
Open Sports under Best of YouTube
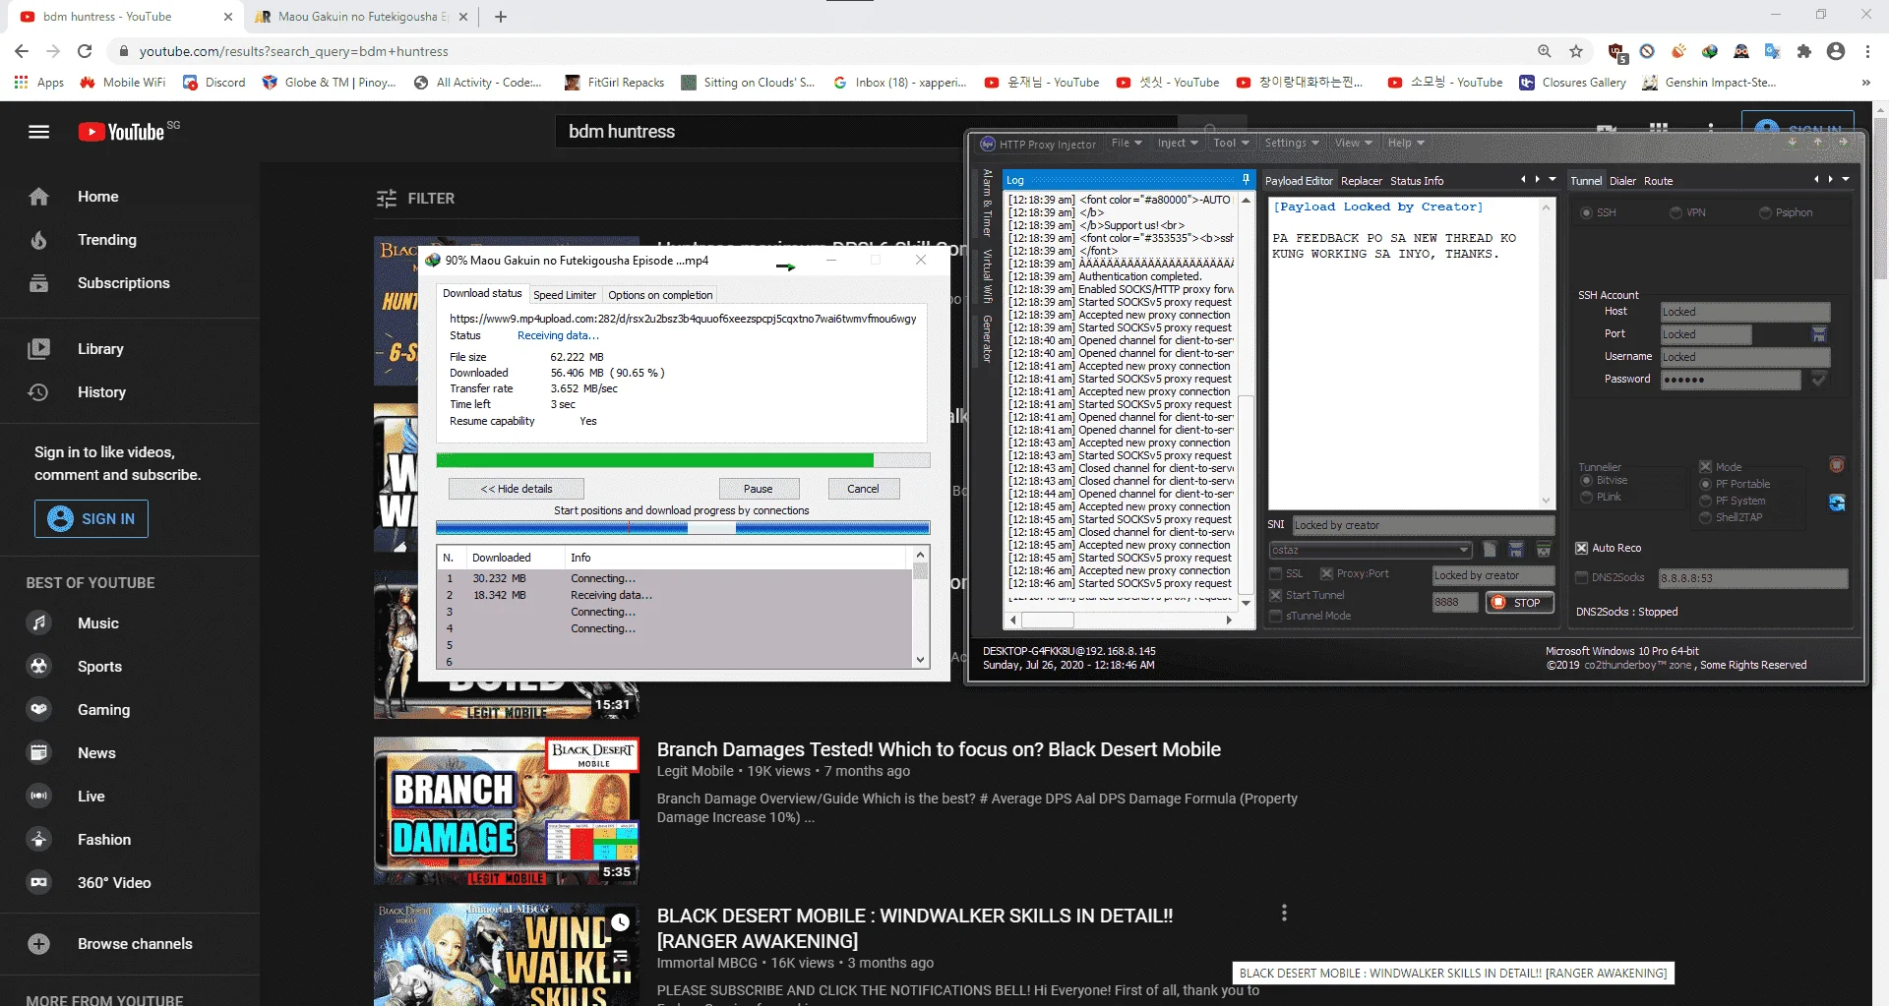[99, 667]
